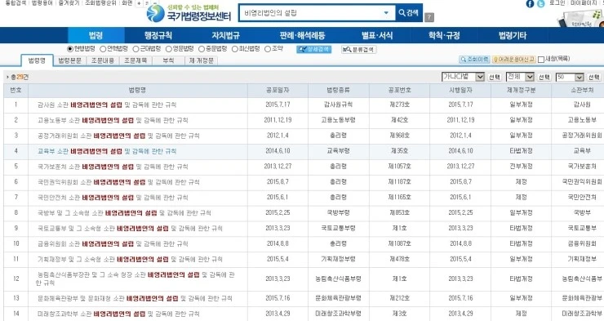This screenshot has width=604, height=321.
Task: Click the 법령용어 top link
Action: [x=42, y=2]
